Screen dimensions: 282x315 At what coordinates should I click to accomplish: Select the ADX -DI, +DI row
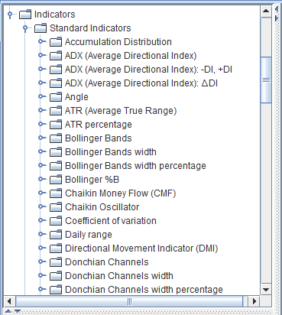pos(148,70)
